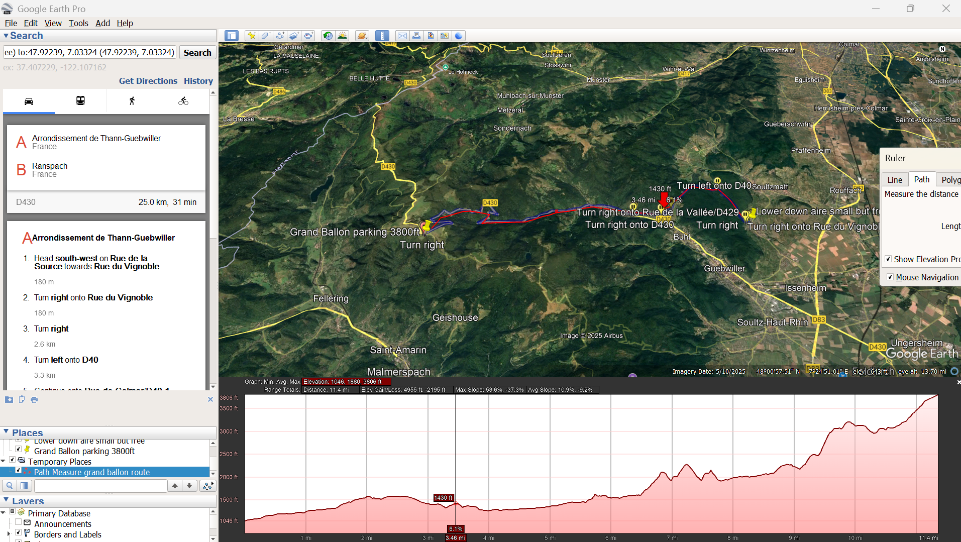Select step Turn right onto Rue du Vignoble
Screen dimensions: 961x542
(x=93, y=297)
